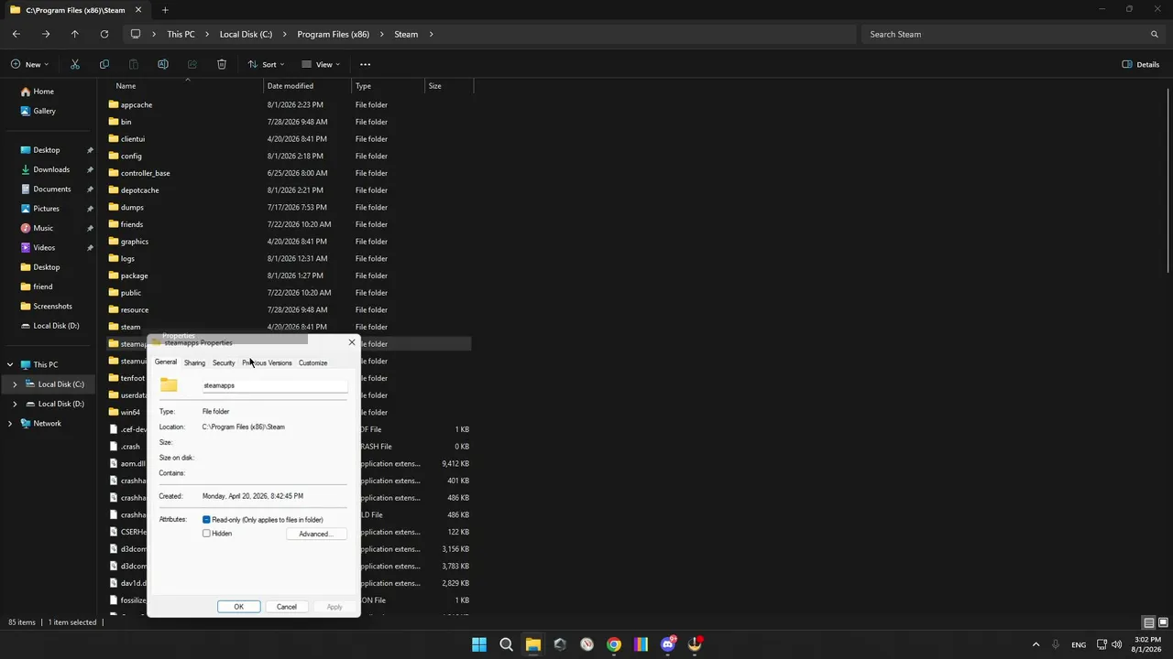Refresh the Steam folder view
The width and height of the screenshot is (1173, 659).
tap(104, 34)
